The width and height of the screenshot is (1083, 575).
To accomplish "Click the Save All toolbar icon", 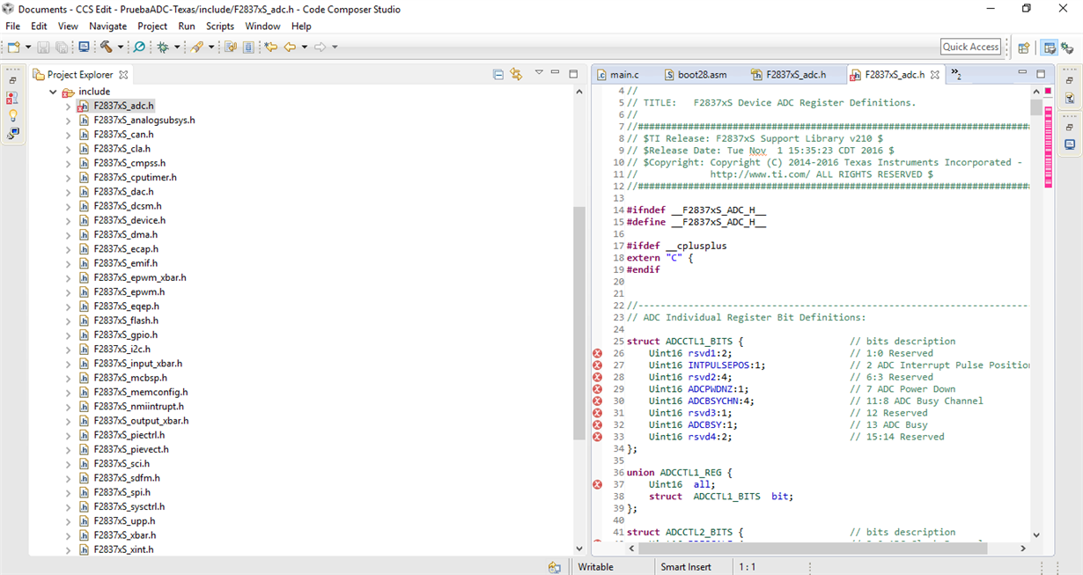I will [62, 47].
